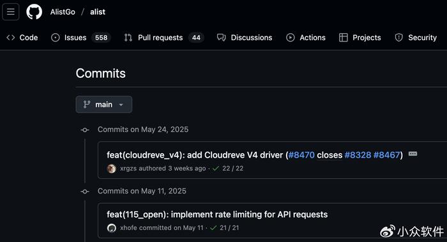Open the alist repository link

98,12
